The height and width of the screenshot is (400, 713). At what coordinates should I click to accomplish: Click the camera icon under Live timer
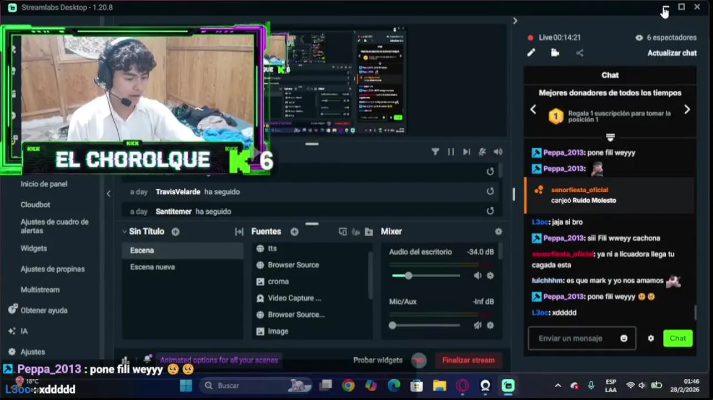pos(555,53)
